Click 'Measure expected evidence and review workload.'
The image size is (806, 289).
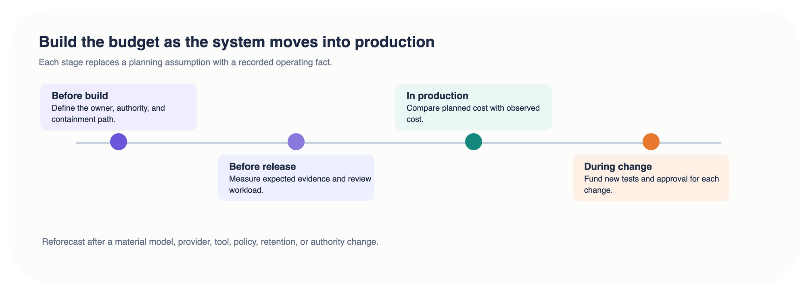(x=300, y=184)
